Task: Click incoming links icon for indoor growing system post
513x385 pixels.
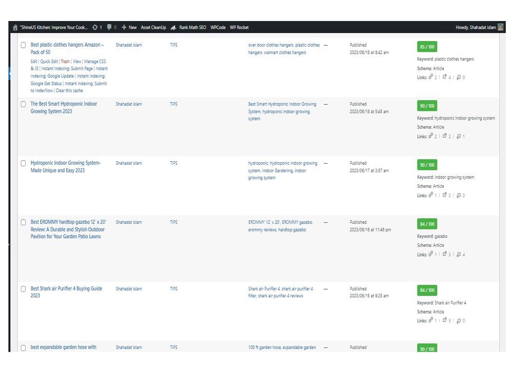Action: tap(459, 195)
